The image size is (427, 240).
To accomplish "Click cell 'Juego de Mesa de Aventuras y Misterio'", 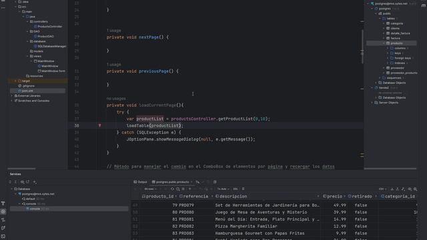I will tap(261, 212).
